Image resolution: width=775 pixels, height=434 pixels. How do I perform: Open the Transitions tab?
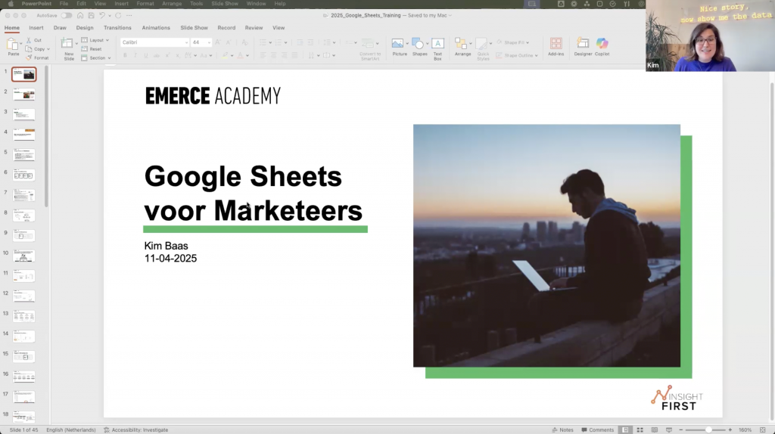coord(117,28)
